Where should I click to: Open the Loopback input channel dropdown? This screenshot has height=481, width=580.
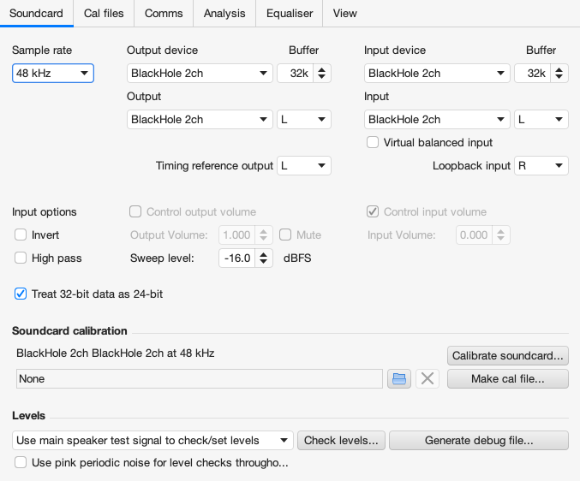tap(541, 165)
